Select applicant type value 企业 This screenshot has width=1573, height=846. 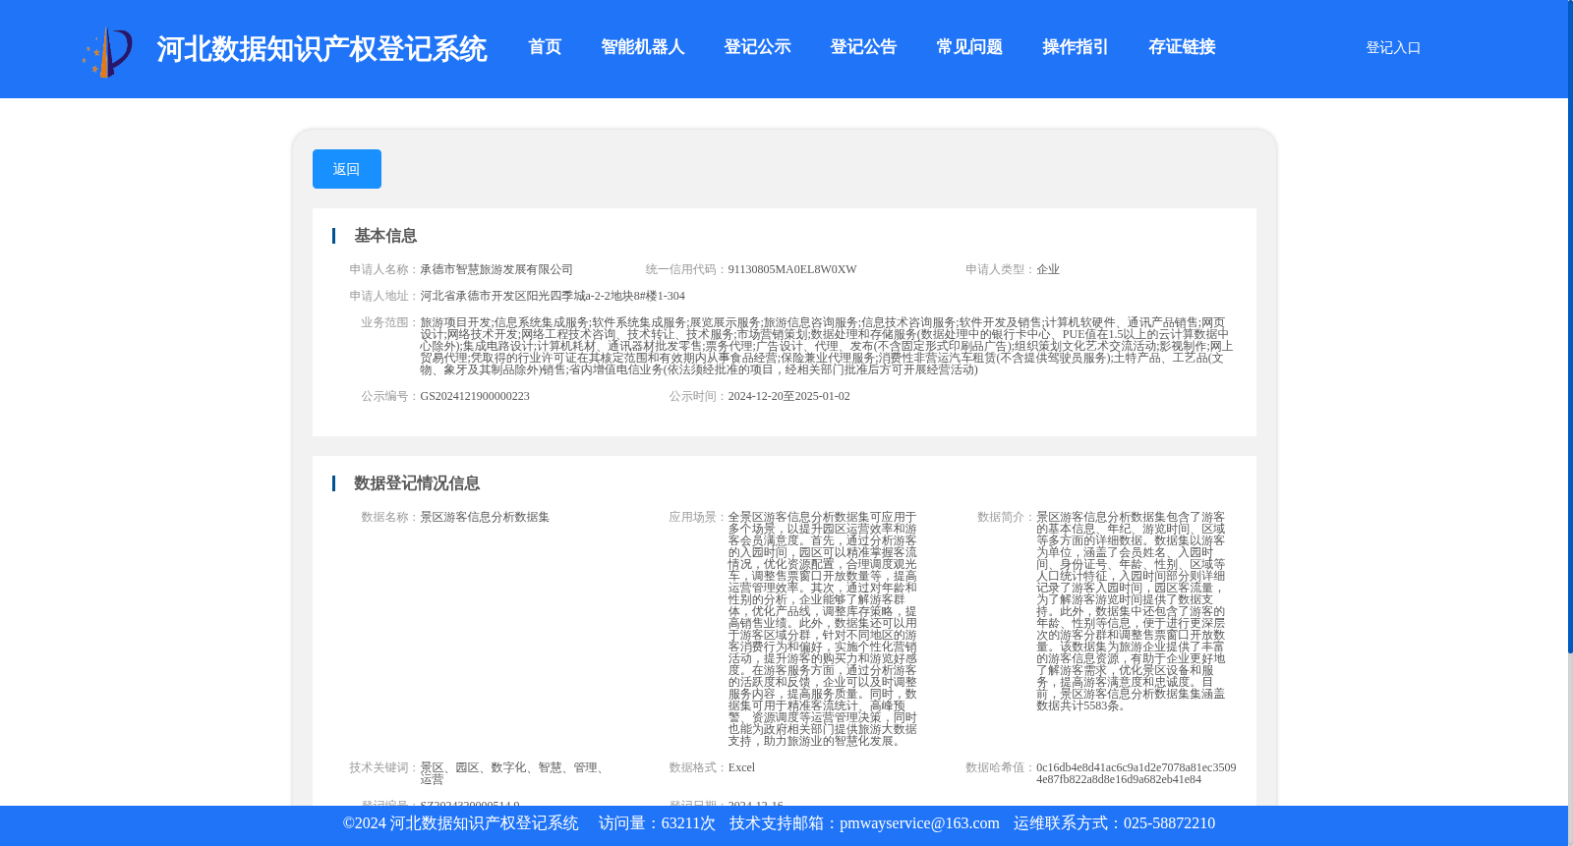click(x=1048, y=269)
